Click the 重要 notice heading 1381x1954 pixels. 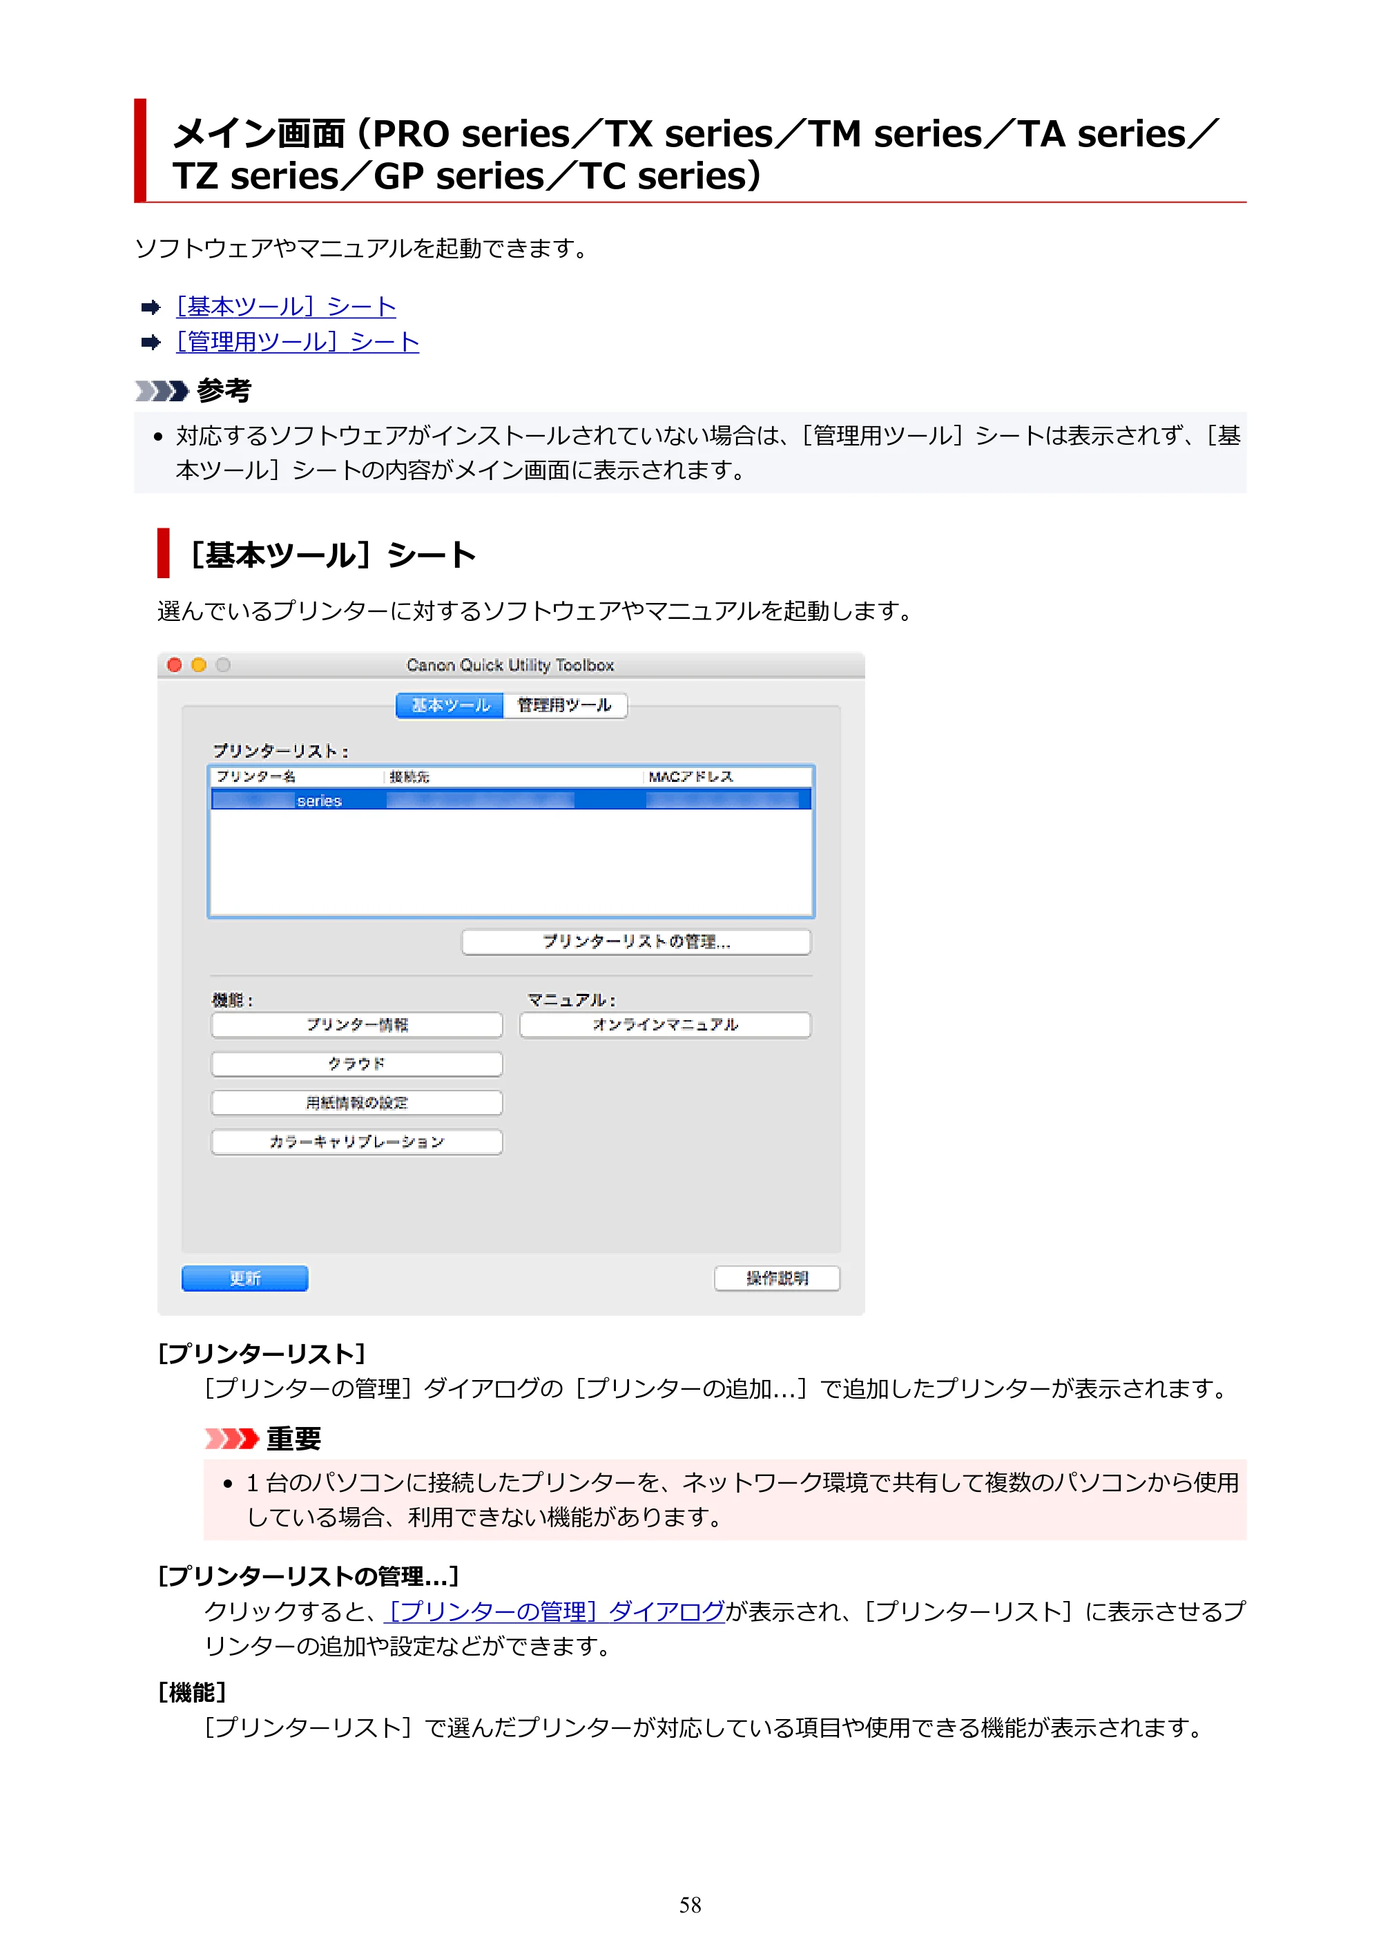(x=293, y=1438)
